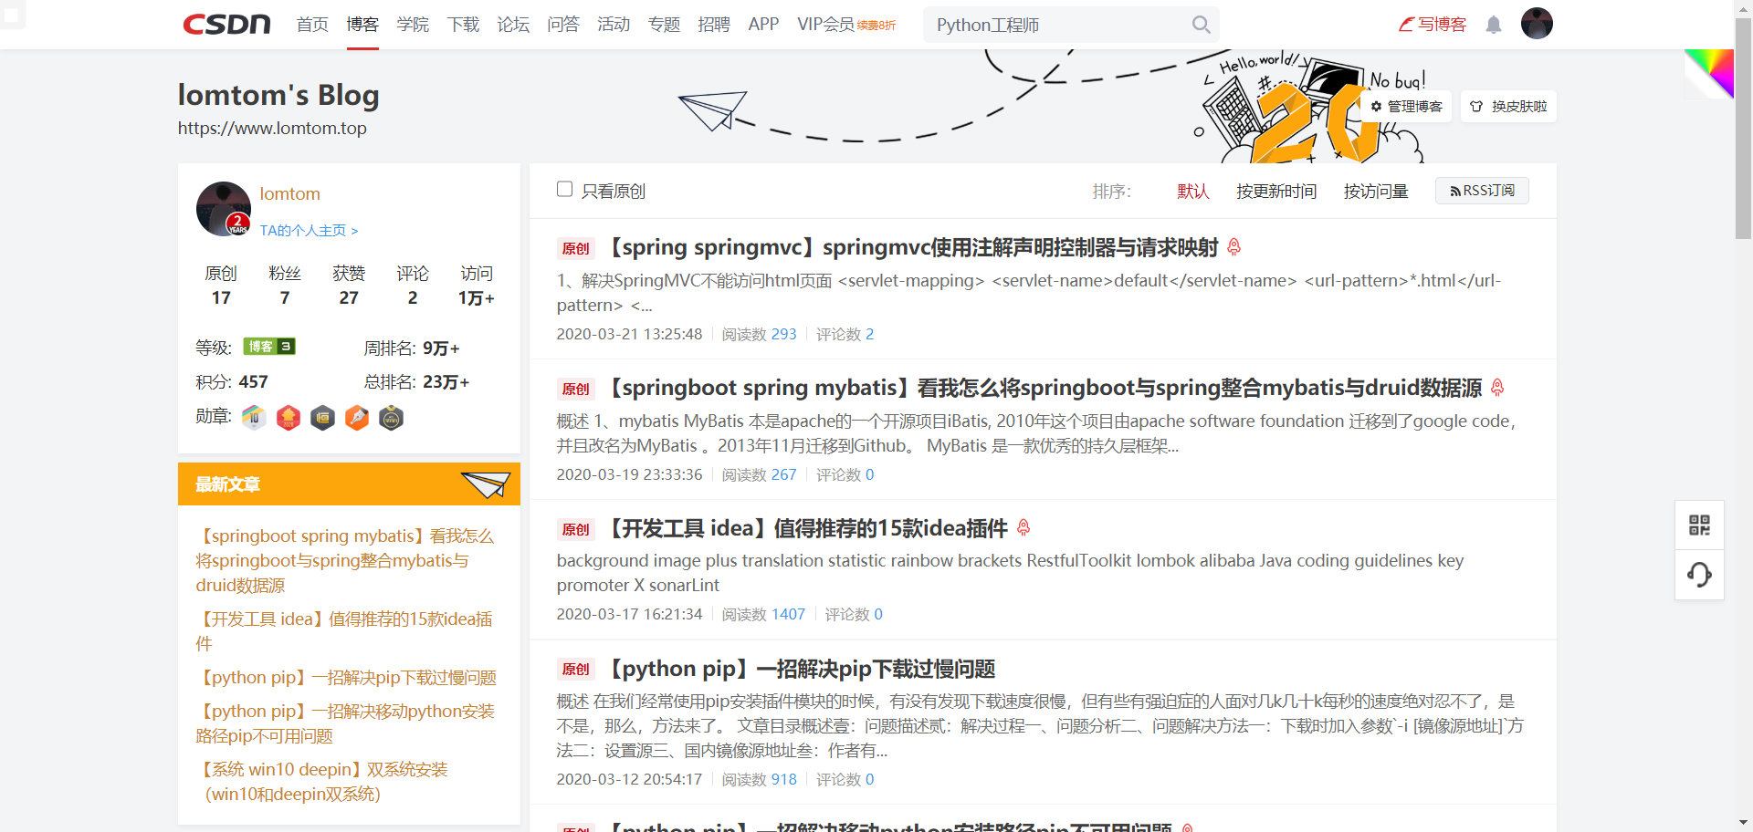
Task: Click the lomtom's Blog title
Action: [278, 95]
